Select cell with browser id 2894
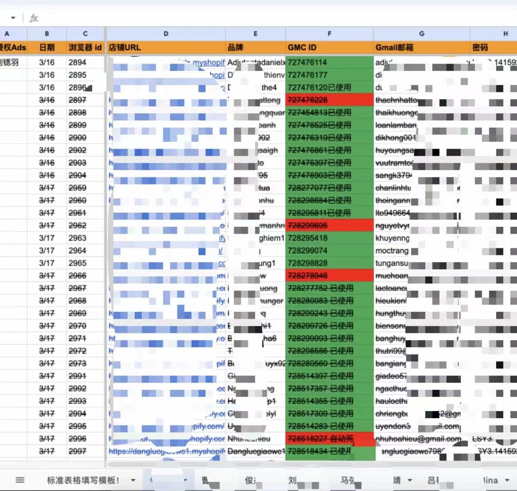517x491 pixels. 85,63
